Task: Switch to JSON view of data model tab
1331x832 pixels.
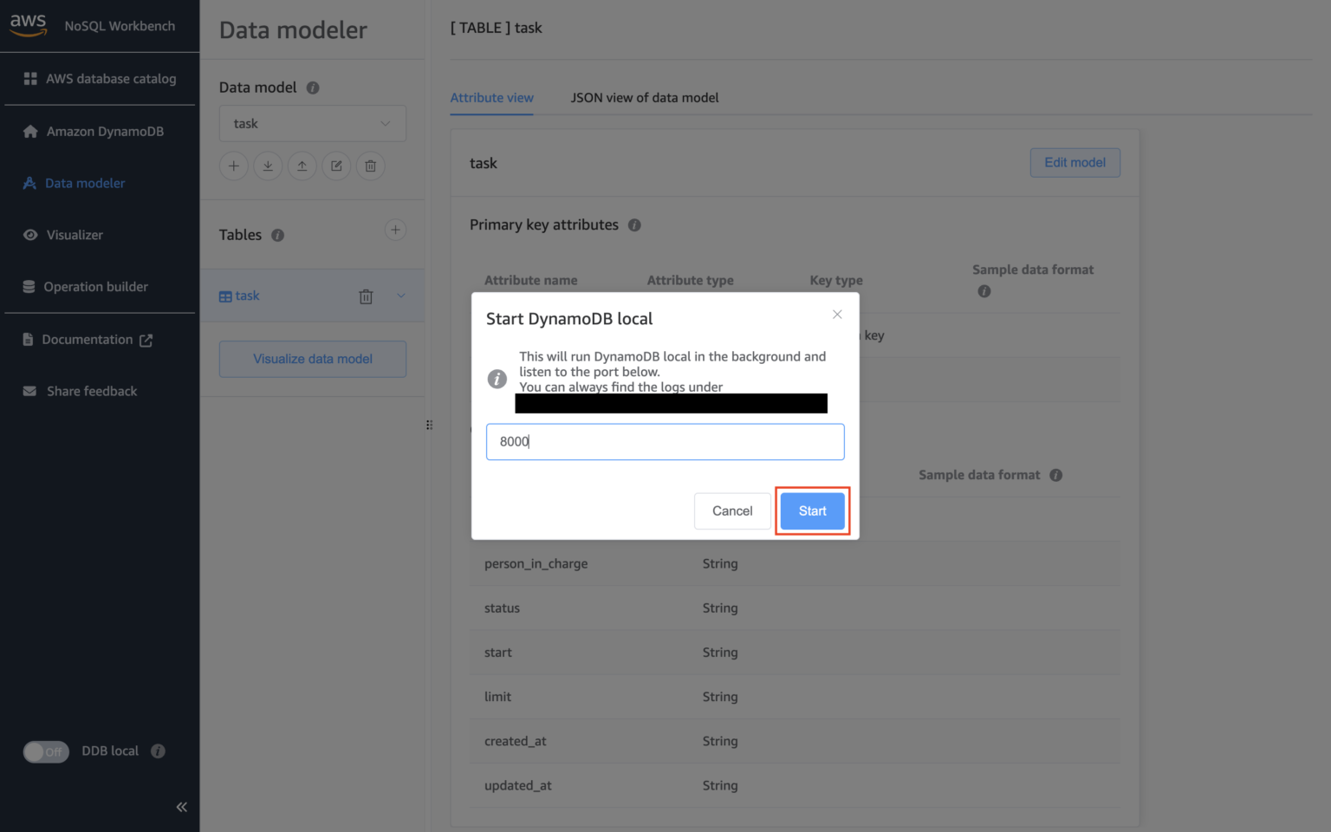Action: pyautogui.click(x=645, y=97)
